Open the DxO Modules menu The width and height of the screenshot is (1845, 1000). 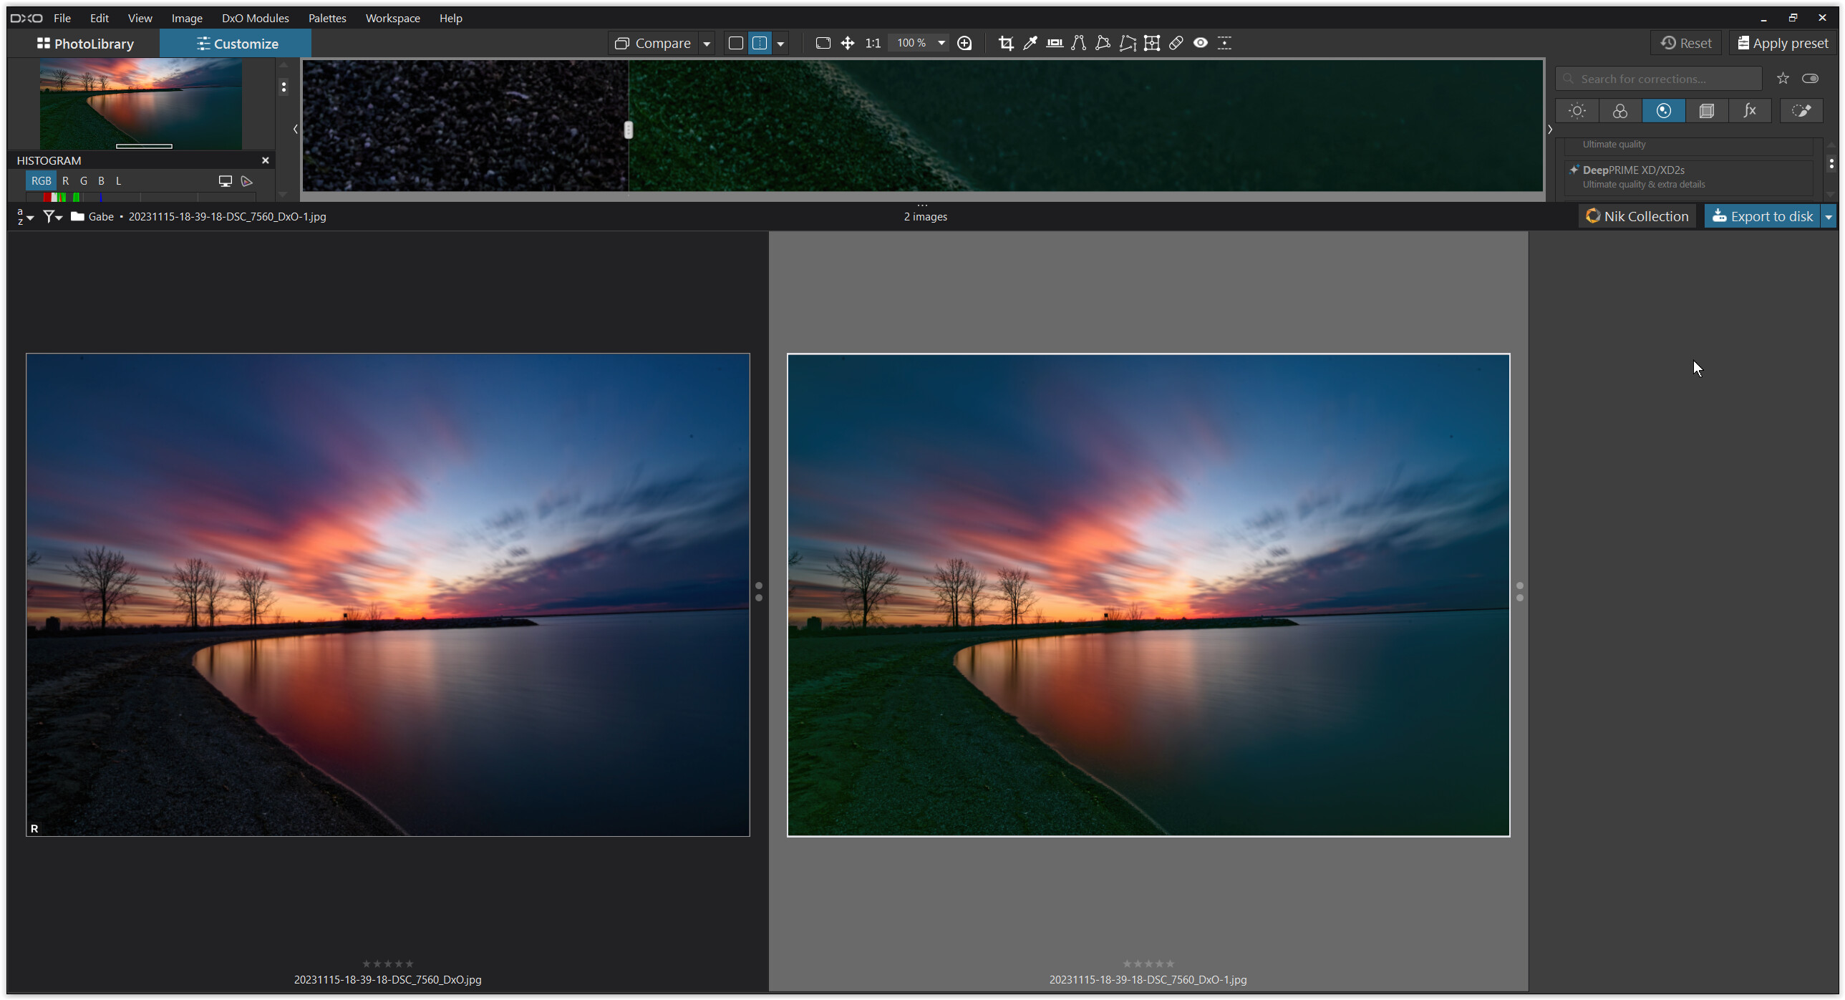click(255, 18)
